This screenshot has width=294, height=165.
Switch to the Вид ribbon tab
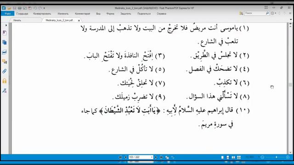pyautogui.click(x=98, y=14)
